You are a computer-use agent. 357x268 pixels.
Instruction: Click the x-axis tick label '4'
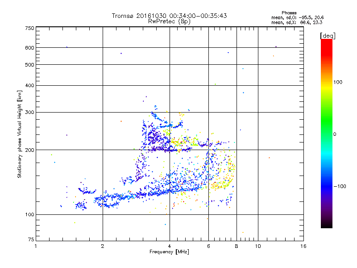(170, 246)
